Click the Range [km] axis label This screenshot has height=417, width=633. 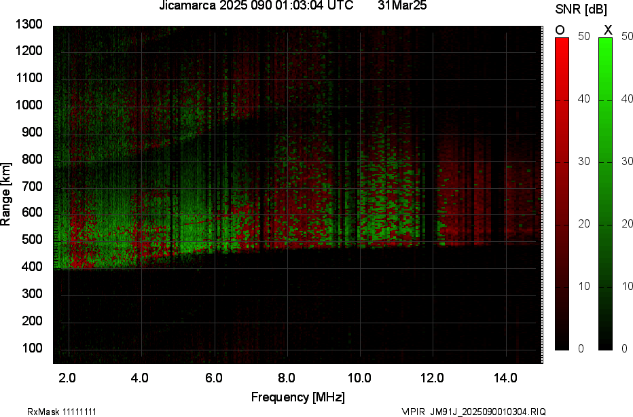pyautogui.click(x=6, y=195)
